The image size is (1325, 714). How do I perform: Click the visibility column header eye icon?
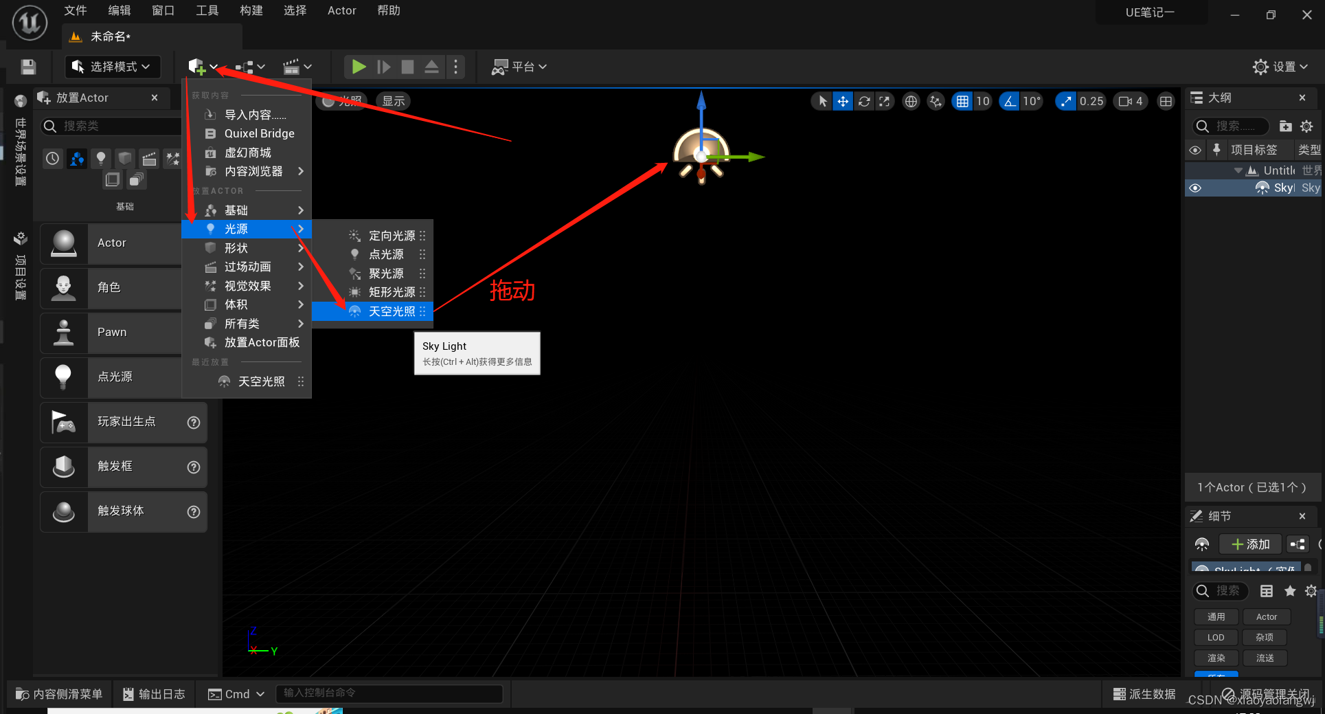click(1195, 150)
